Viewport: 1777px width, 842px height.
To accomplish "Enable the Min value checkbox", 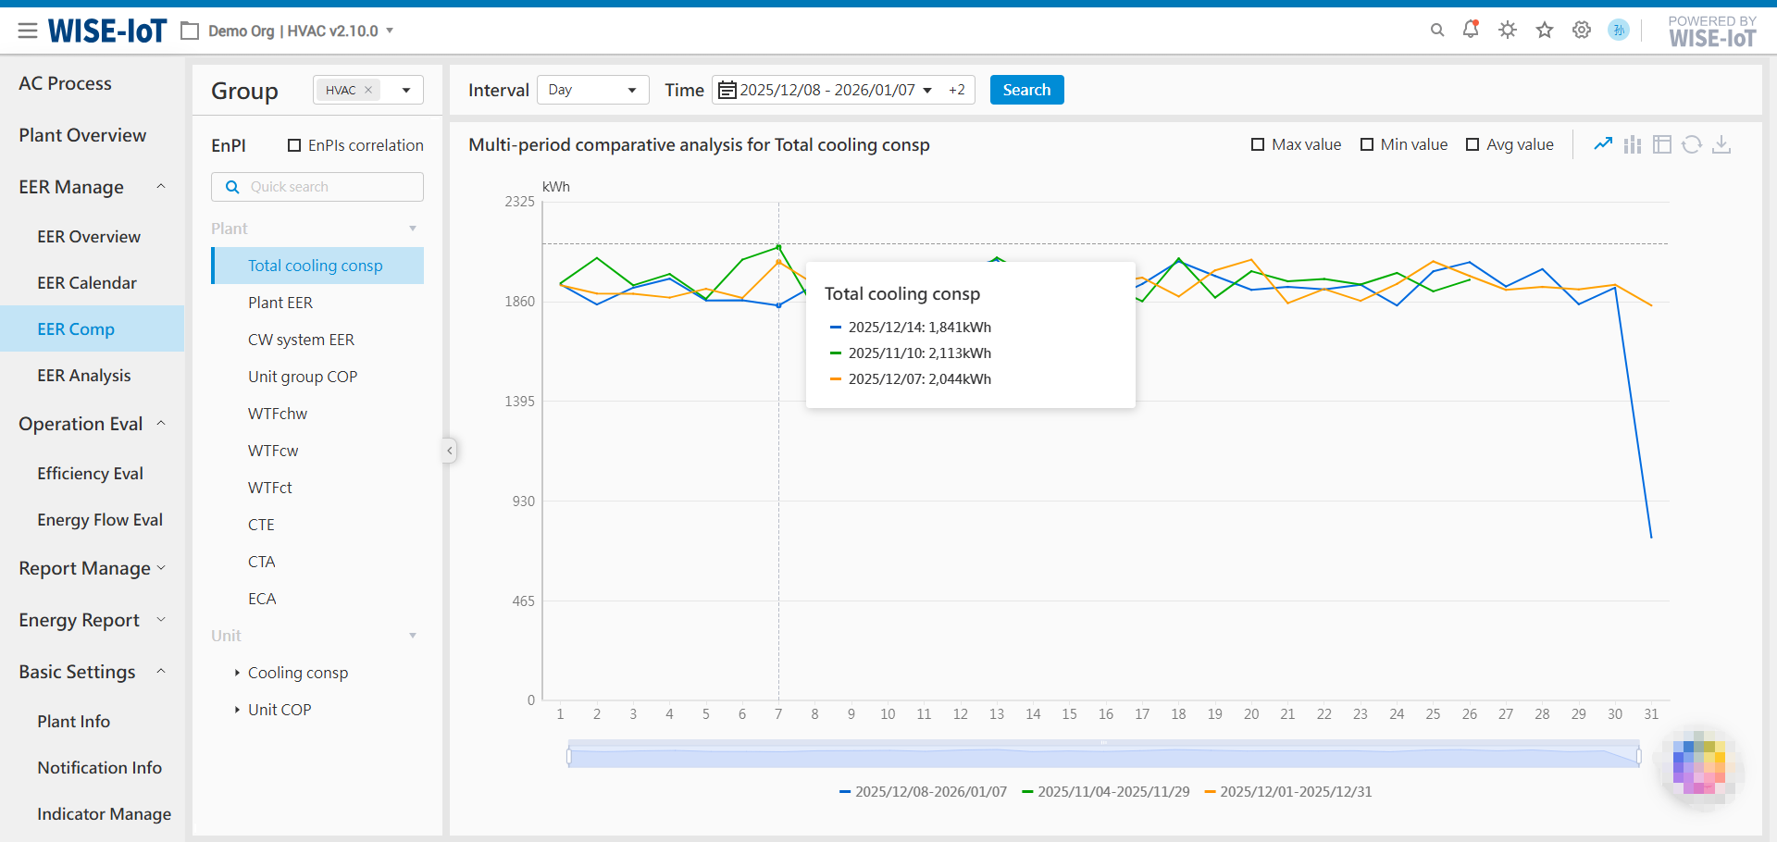I will point(1367,144).
